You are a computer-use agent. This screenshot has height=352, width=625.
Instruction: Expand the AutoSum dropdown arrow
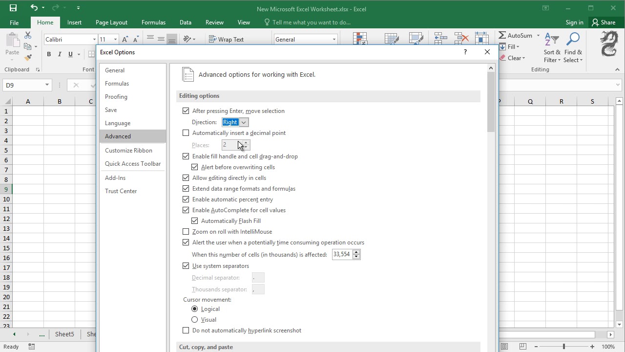tap(538, 36)
